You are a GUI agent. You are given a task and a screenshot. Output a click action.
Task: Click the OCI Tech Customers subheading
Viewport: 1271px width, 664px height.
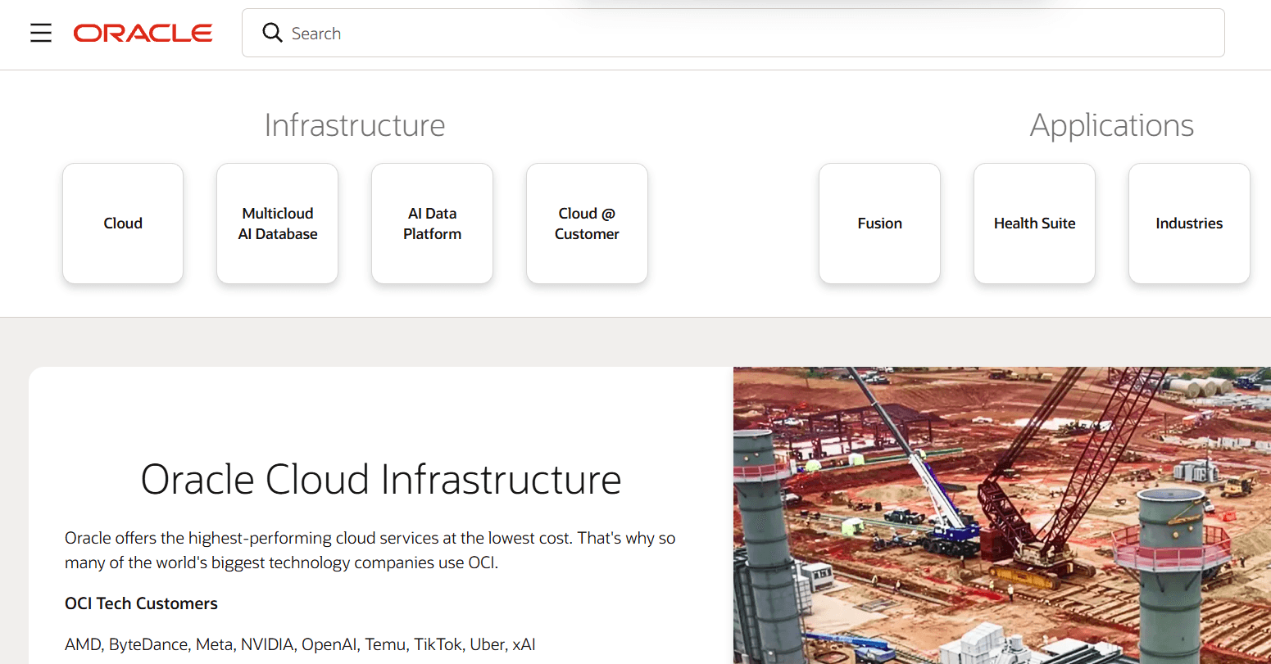(x=141, y=603)
